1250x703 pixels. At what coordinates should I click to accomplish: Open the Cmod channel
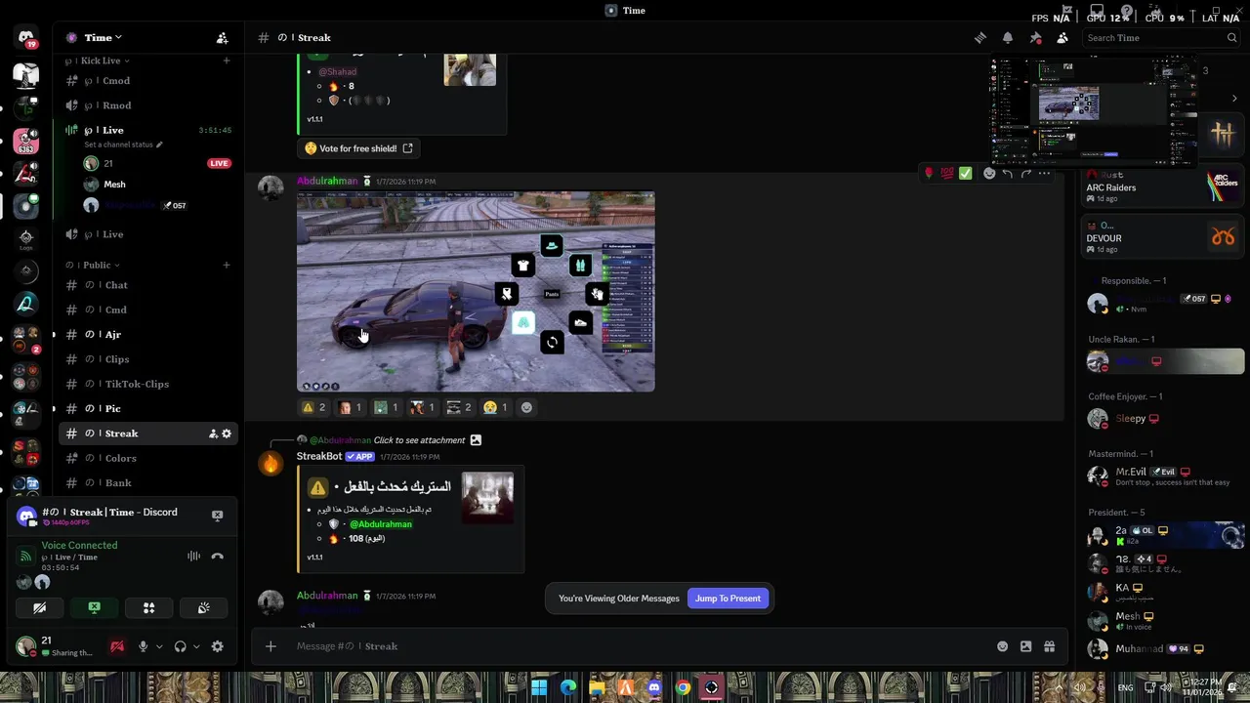[x=146, y=81]
